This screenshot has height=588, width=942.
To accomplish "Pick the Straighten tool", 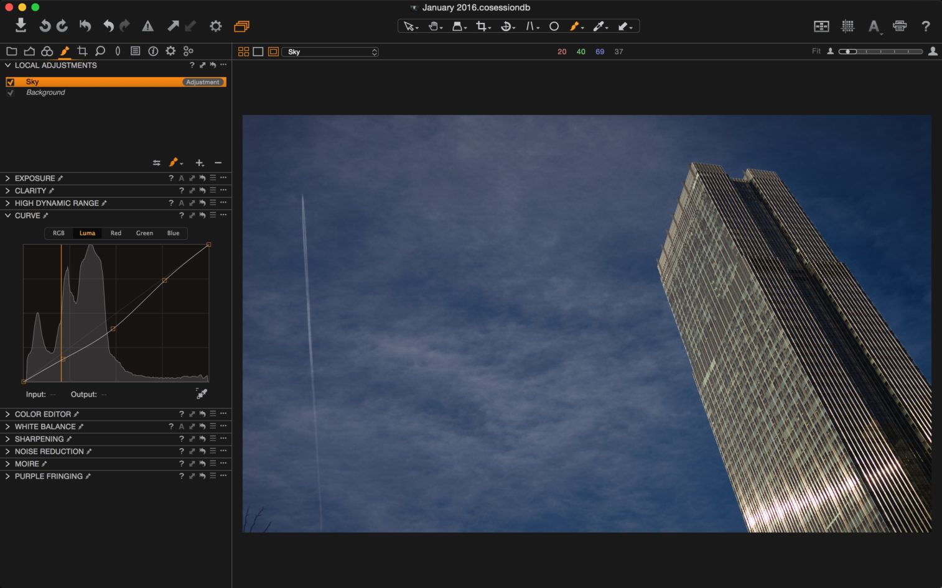I will point(531,26).
